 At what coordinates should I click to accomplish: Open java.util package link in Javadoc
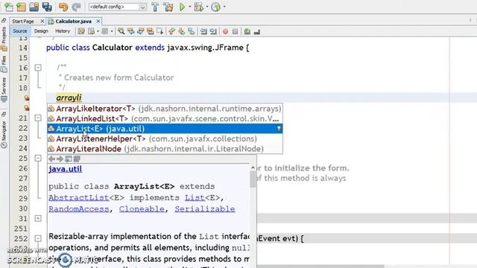point(65,169)
